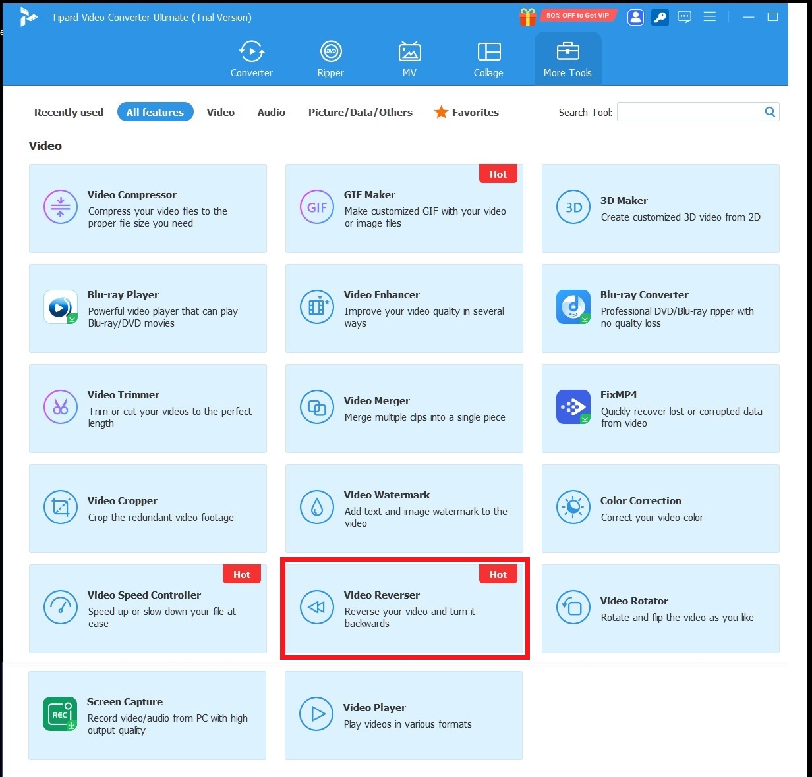
Task: Switch to the Recently used tab
Action: 69,112
